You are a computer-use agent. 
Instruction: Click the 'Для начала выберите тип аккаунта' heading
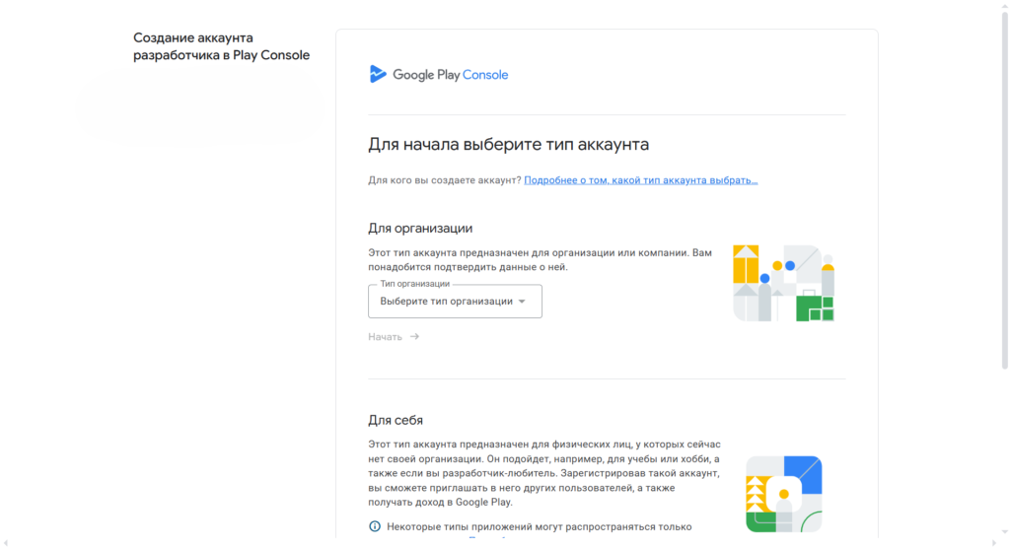pos(508,144)
